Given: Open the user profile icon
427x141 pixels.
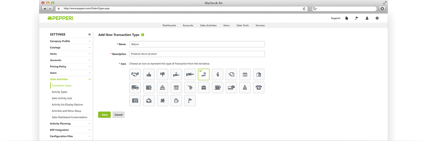Looking at the screenshot, I should [367, 18].
